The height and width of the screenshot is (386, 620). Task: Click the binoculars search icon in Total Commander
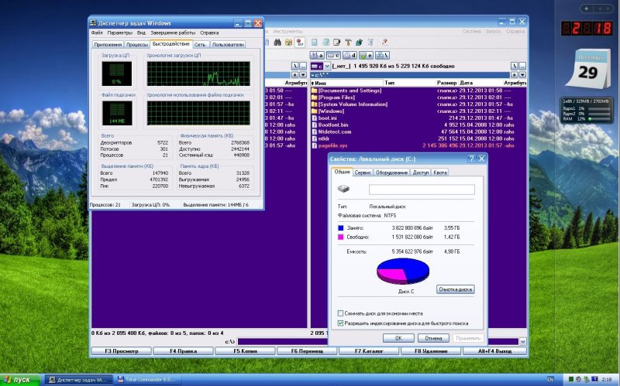[277, 43]
